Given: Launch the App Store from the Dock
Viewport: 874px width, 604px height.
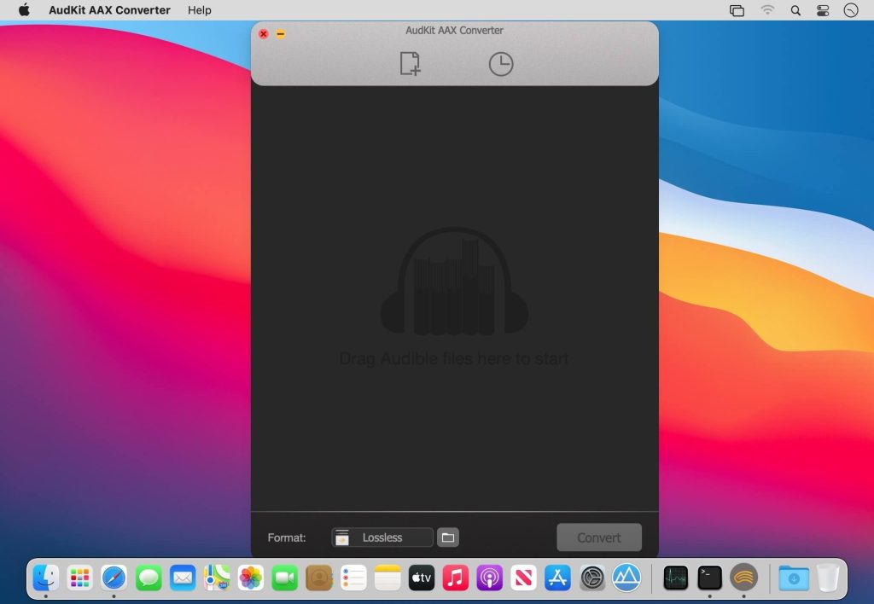Looking at the screenshot, I should (558, 578).
